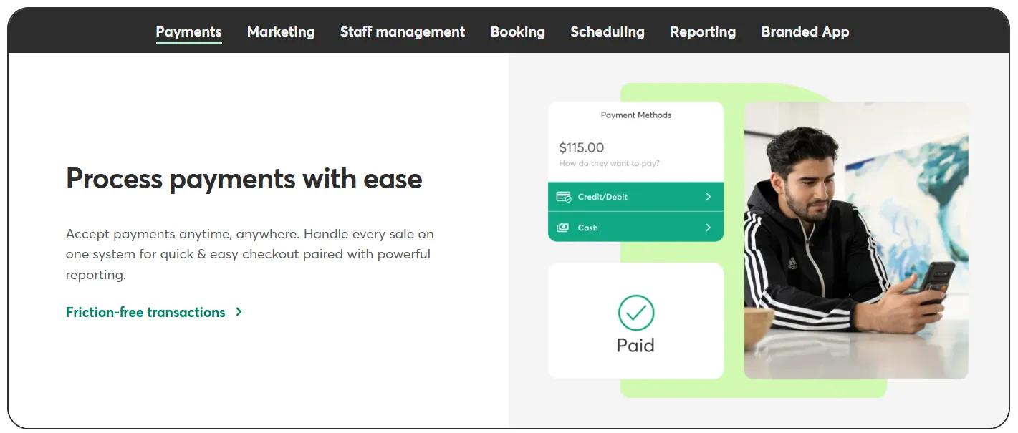Click the credit card icon

[563, 197]
